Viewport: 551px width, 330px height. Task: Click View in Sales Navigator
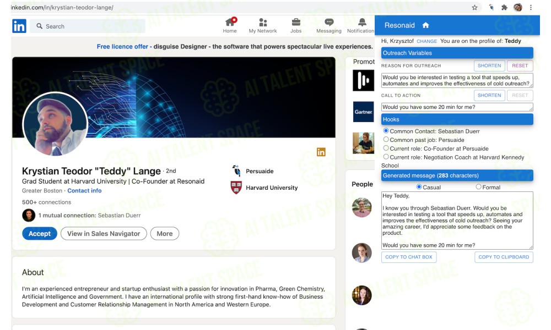coord(104,234)
